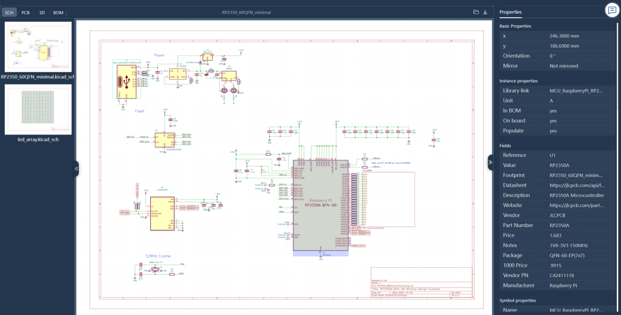621x315 pixels.
Task: Collapse the right Properties panel
Action: [490, 162]
